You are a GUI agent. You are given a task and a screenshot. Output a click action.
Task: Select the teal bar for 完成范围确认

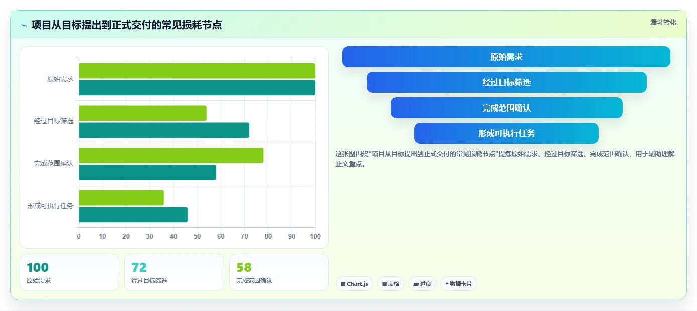click(x=147, y=172)
